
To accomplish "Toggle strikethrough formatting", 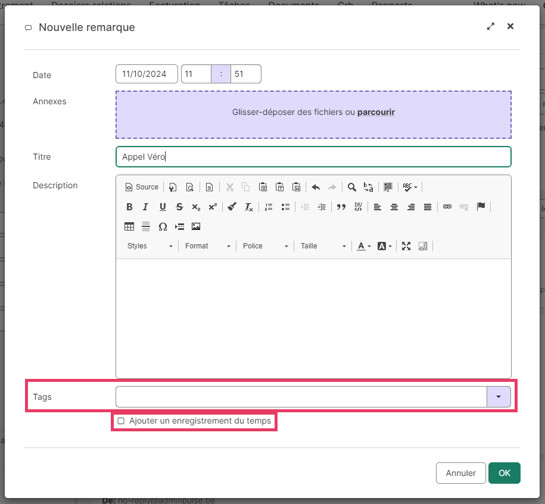I will click(x=179, y=207).
